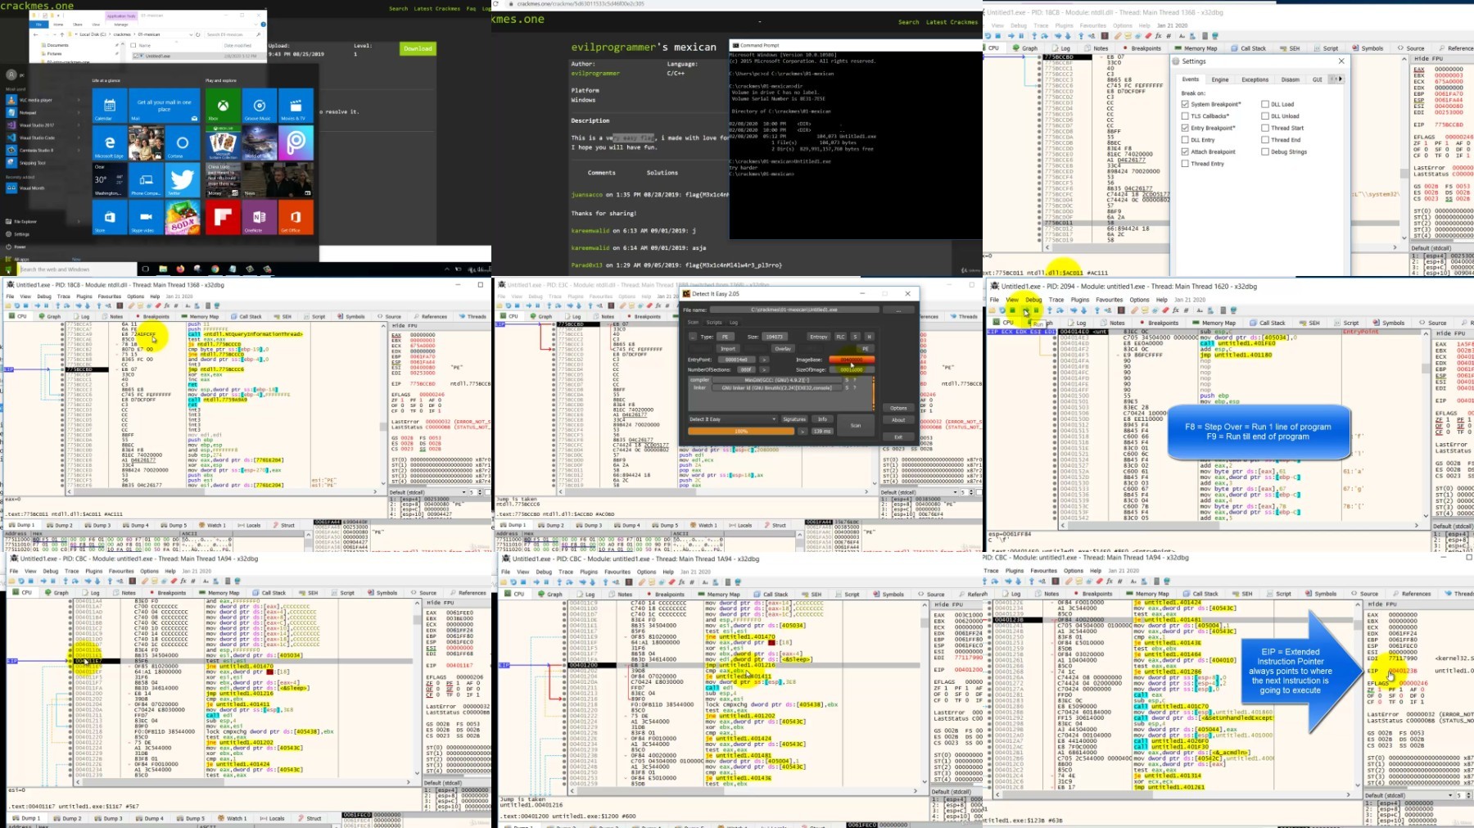Click the Microsoft Edge tile

pos(110,143)
